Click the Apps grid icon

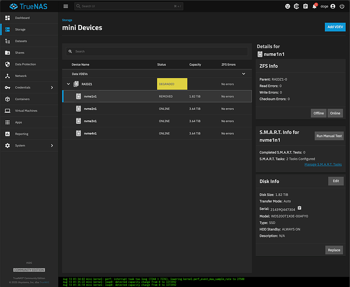pos(7,123)
